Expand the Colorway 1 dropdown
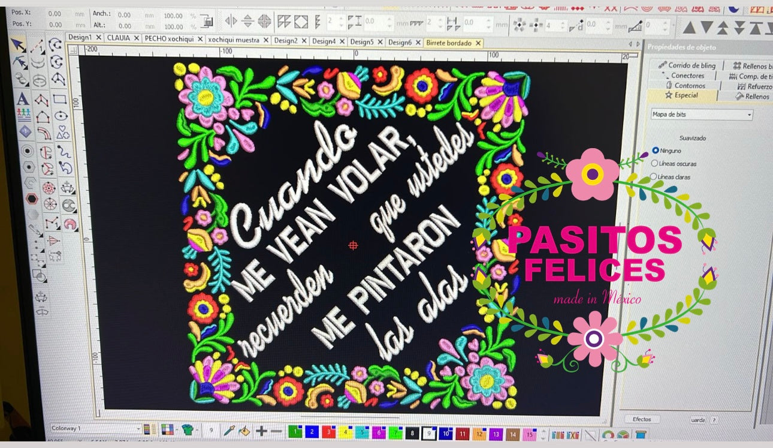This screenshot has height=448, width=773. (138, 428)
